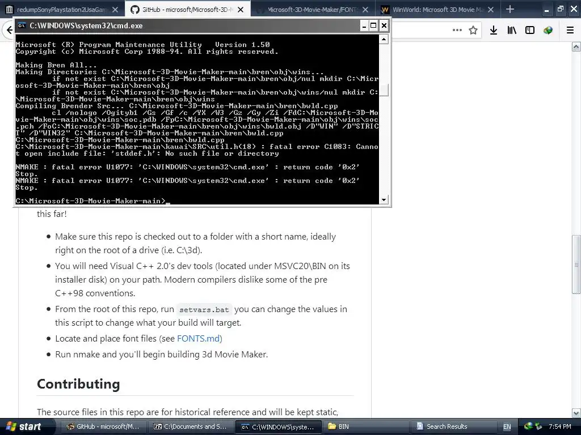Close the redumpSonyPlaystation2UsaGam tab
The image size is (581, 435).
coord(115,10)
